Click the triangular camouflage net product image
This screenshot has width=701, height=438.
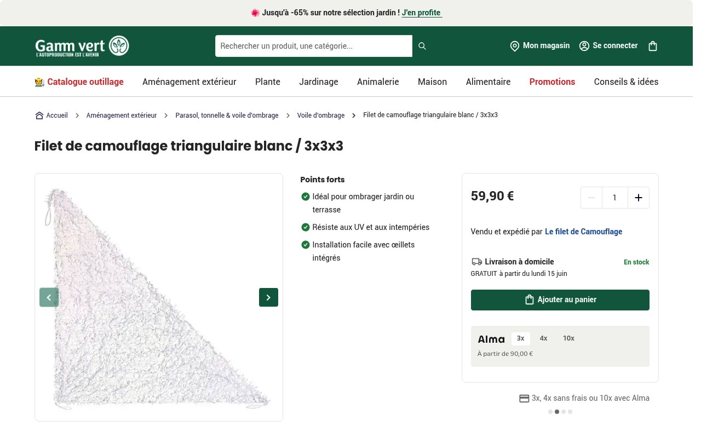[x=159, y=297]
